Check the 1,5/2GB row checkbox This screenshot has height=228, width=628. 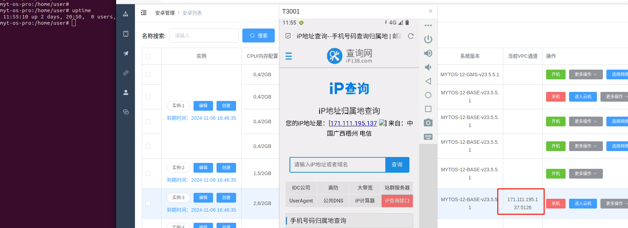[x=148, y=173]
